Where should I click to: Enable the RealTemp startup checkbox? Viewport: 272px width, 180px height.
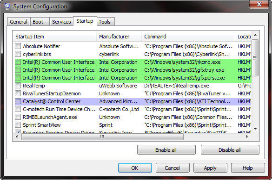point(18,86)
